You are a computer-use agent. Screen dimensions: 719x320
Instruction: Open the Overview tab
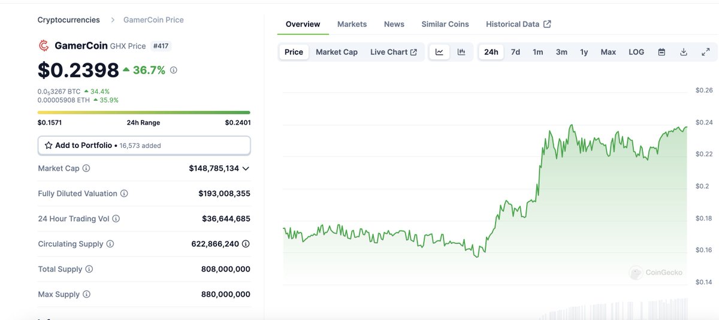coord(303,24)
